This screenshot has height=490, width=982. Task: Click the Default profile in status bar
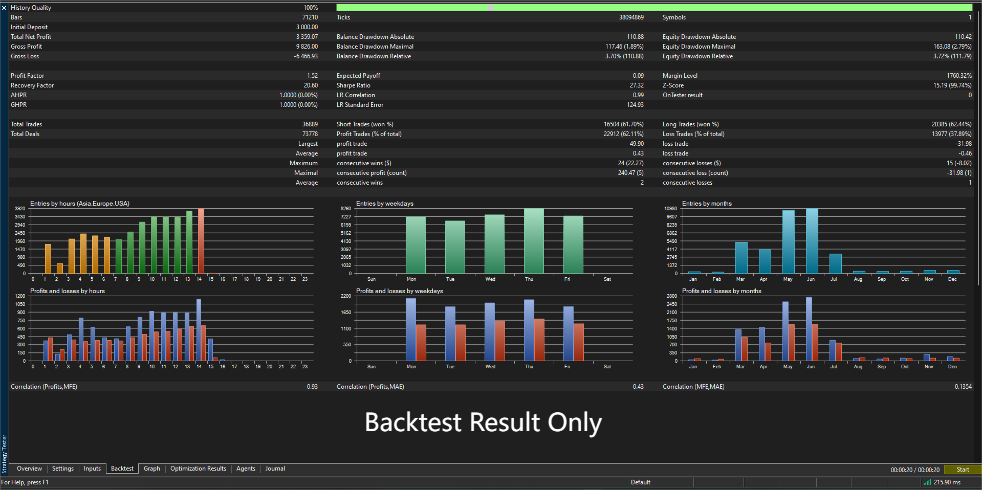coord(640,482)
